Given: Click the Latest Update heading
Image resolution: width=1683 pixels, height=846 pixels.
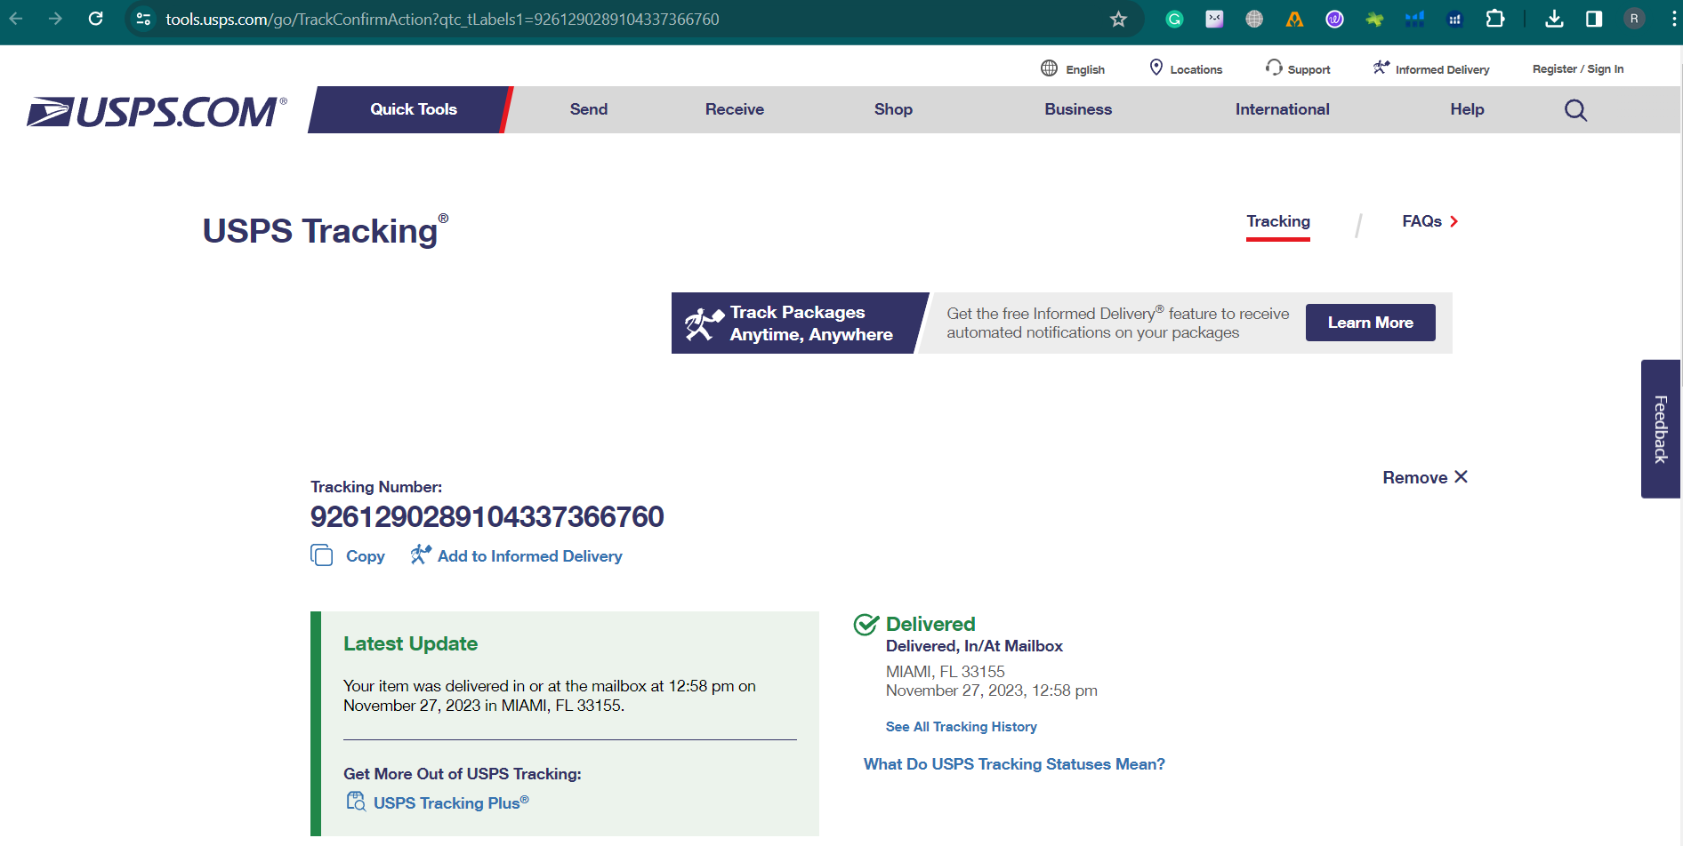Looking at the screenshot, I should point(410,643).
